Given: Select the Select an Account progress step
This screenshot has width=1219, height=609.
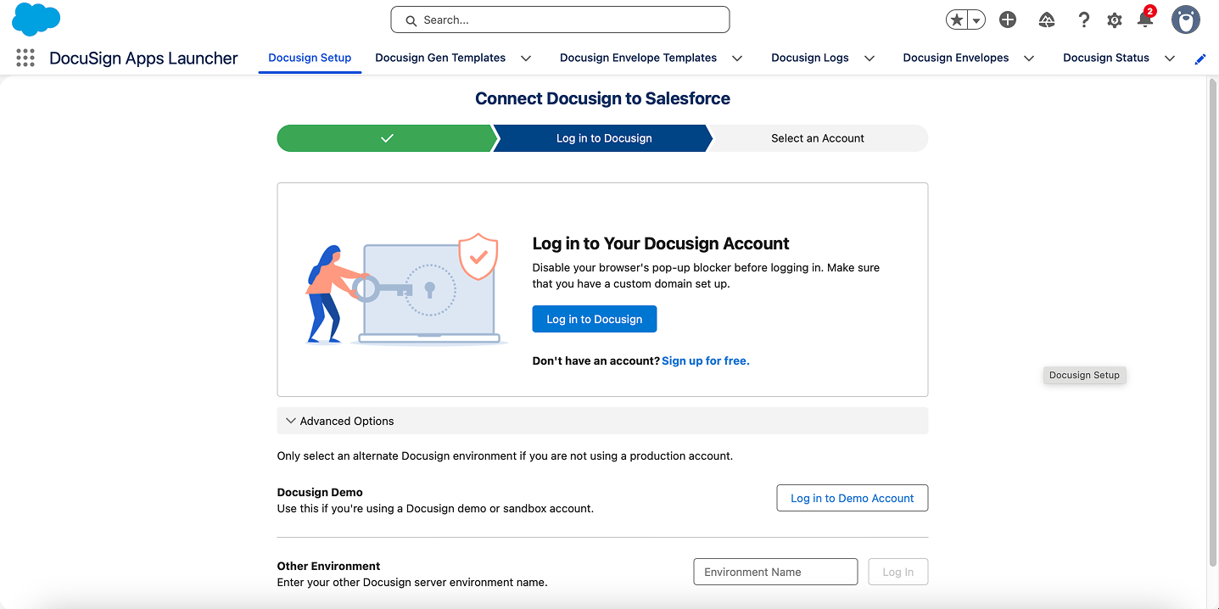Looking at the screenshot, I should click(818, 138).
